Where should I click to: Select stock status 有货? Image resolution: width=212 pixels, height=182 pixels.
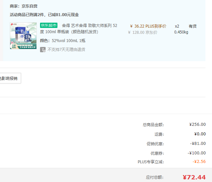193,26
